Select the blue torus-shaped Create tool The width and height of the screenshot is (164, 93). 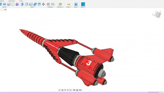click(5, 4)
